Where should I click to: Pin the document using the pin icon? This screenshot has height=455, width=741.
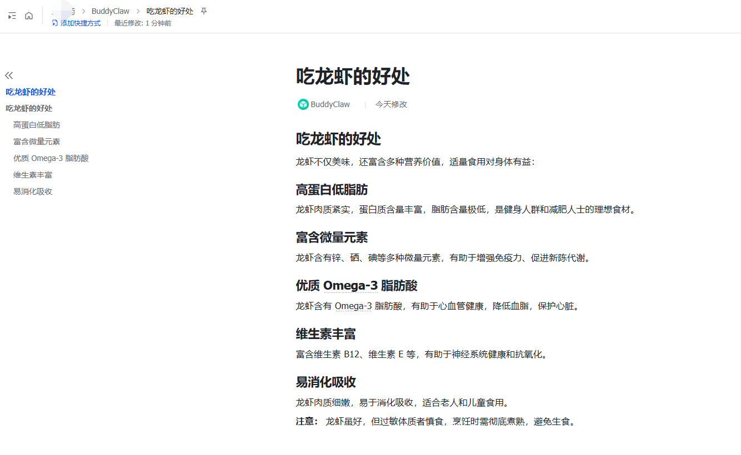pos(203,11)
